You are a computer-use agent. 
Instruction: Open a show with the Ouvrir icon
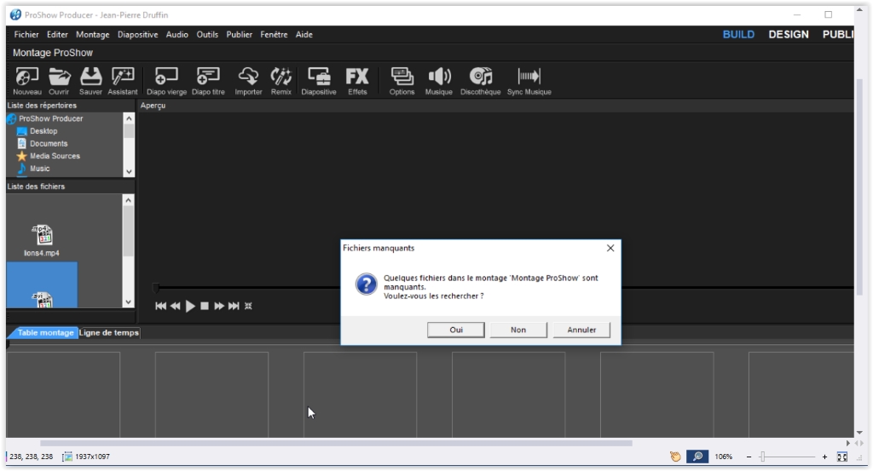coord(59,81)
